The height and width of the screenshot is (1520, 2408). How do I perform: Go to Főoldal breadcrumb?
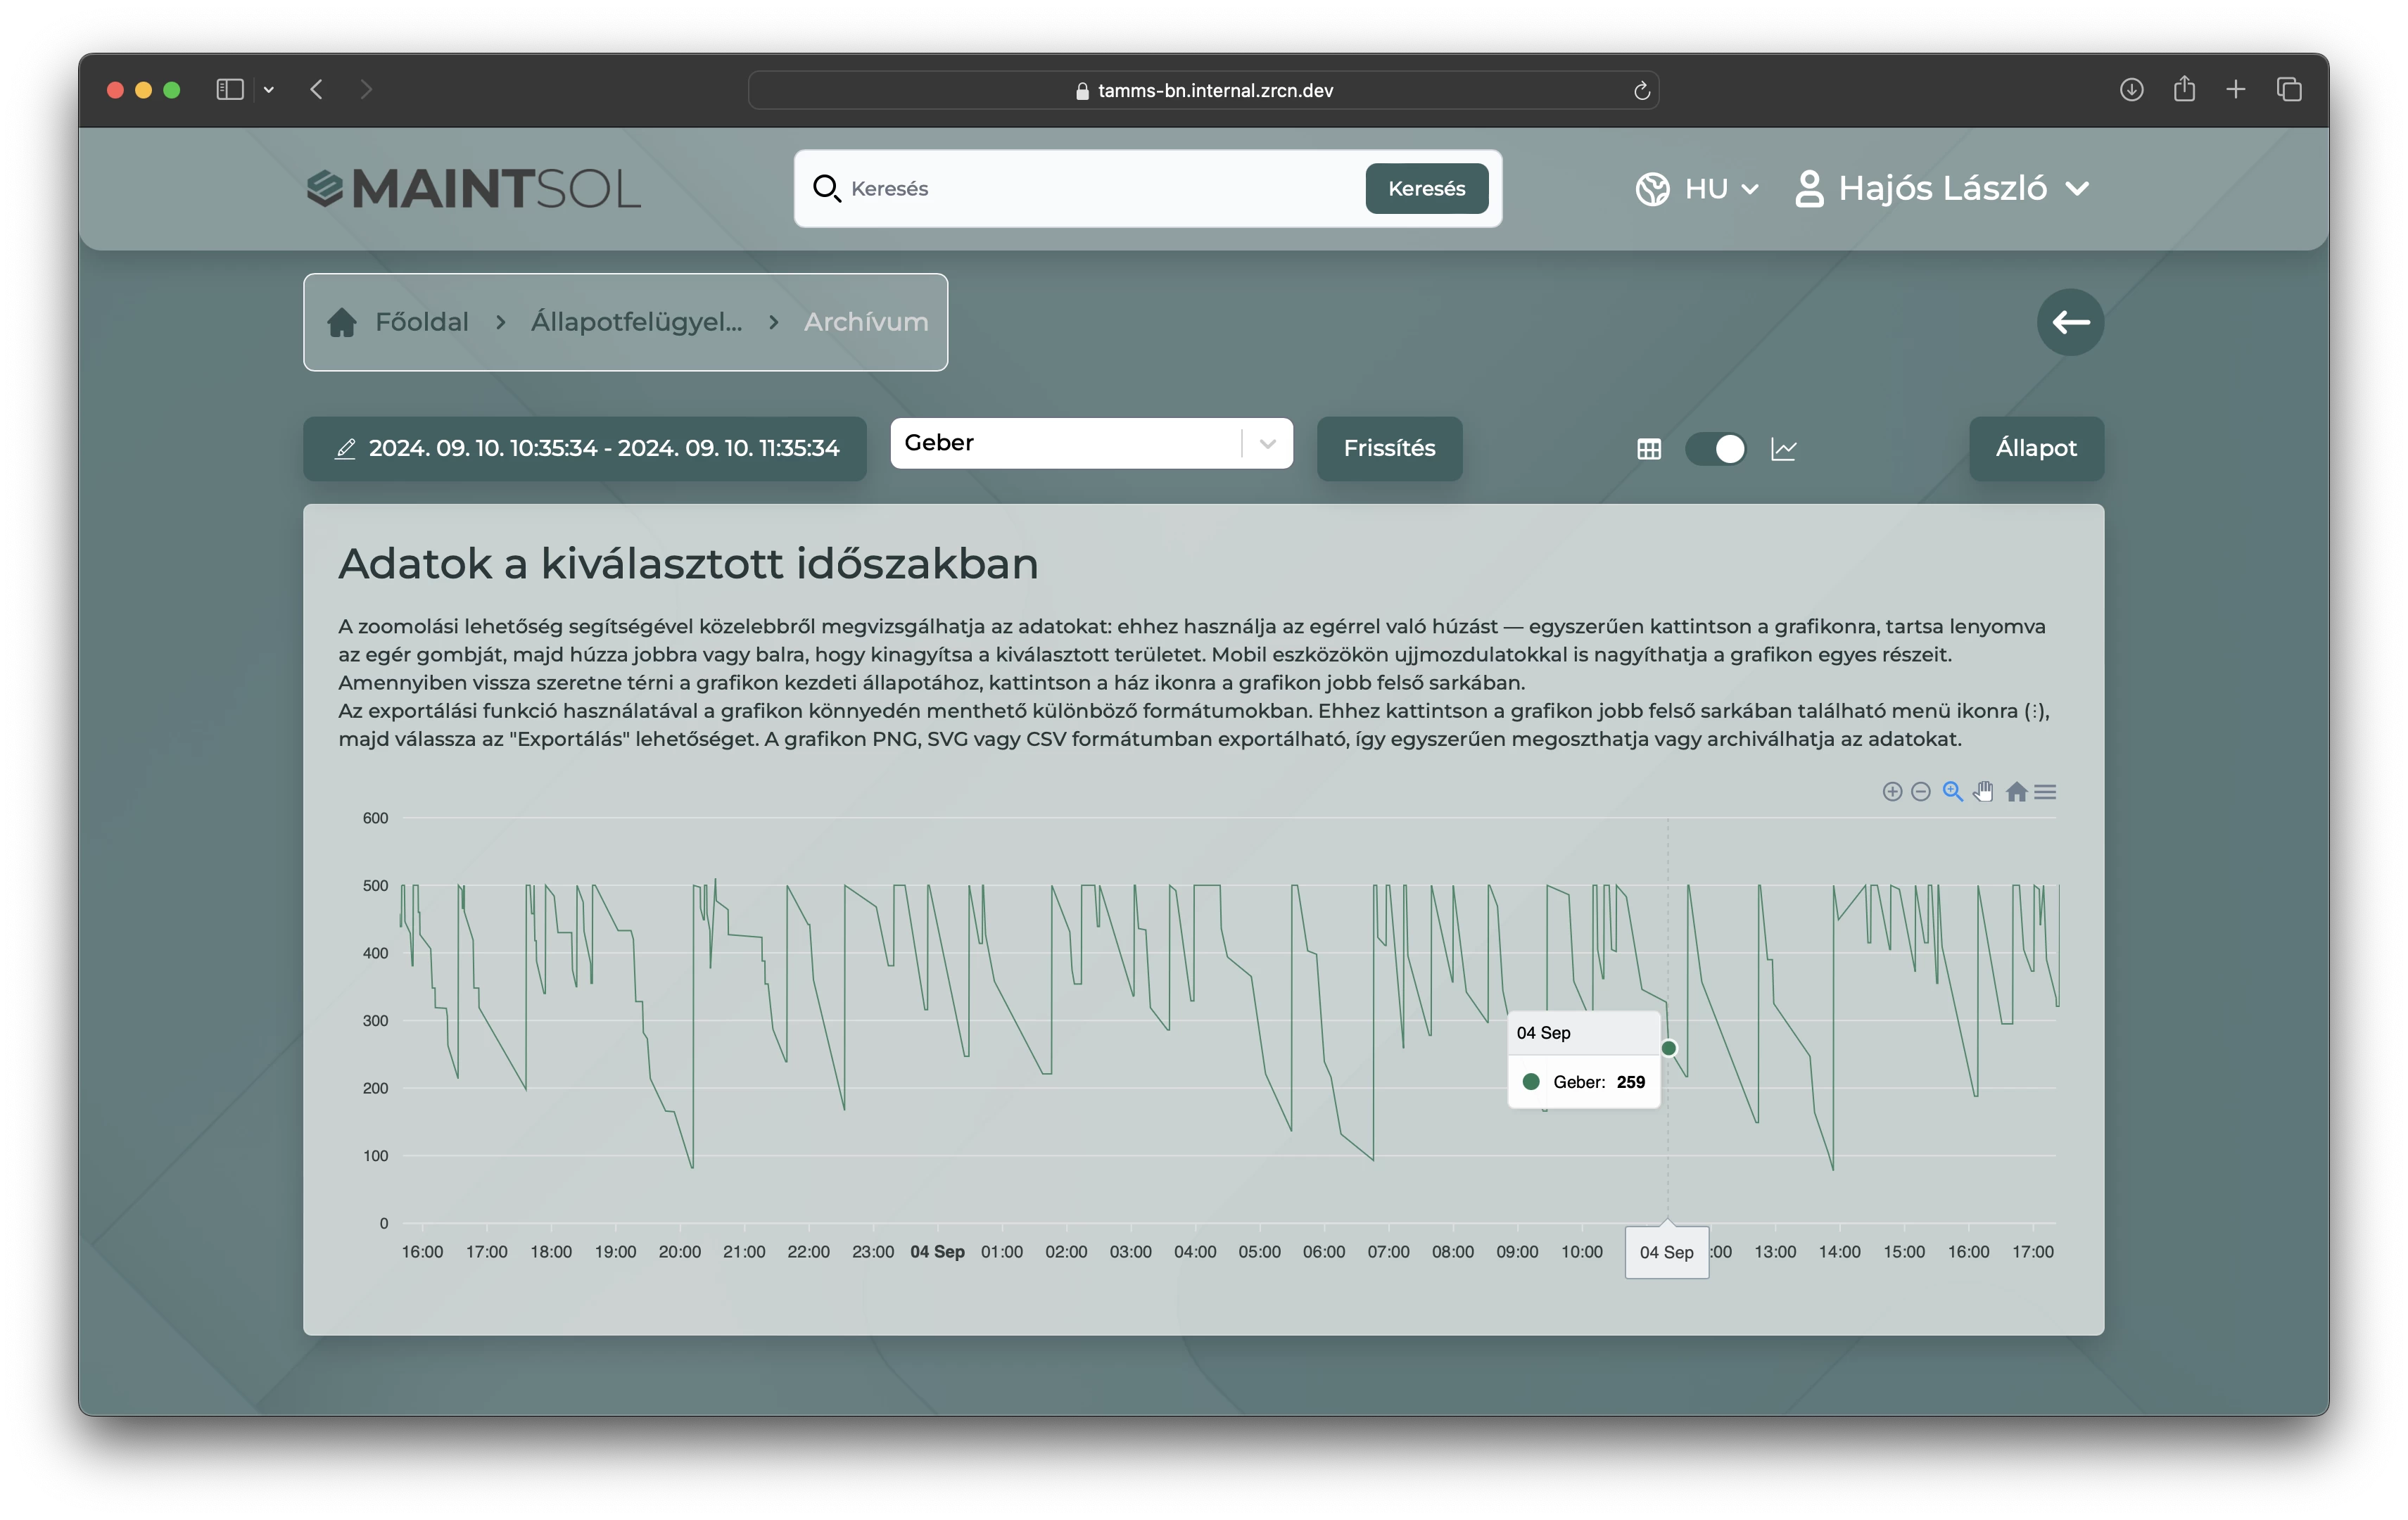(x=421, y=322)
